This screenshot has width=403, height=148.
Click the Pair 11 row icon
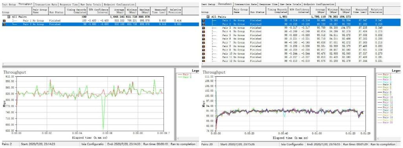click(x=203, y=57)
